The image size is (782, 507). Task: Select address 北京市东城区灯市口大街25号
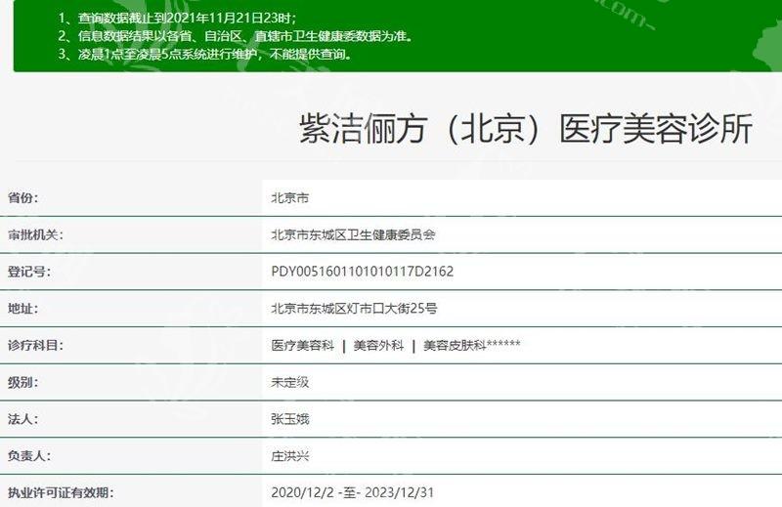tap(354, 309)
